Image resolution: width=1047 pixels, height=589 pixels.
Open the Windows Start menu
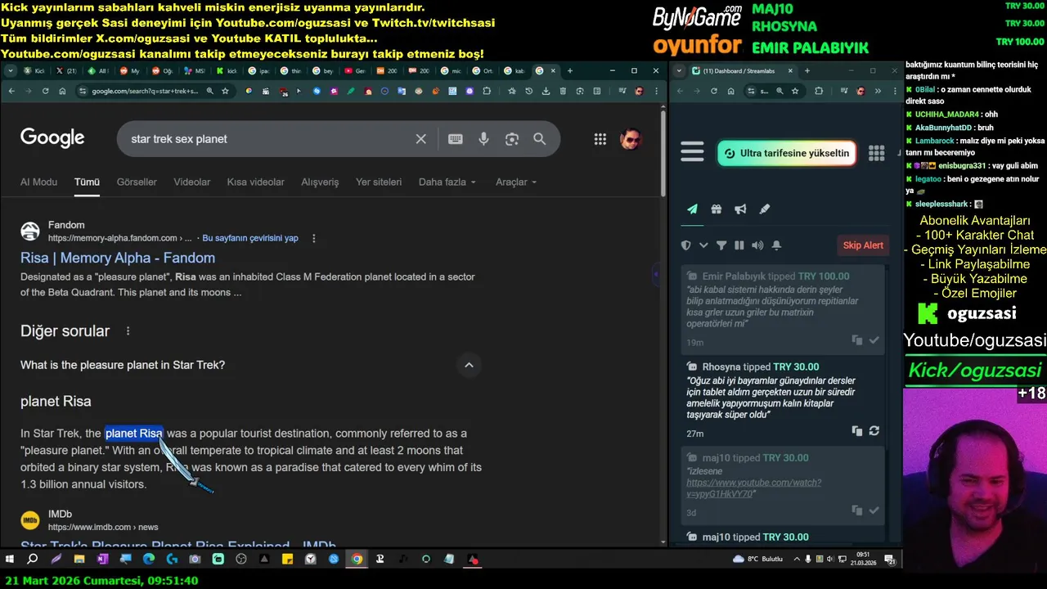click(10, 560)
